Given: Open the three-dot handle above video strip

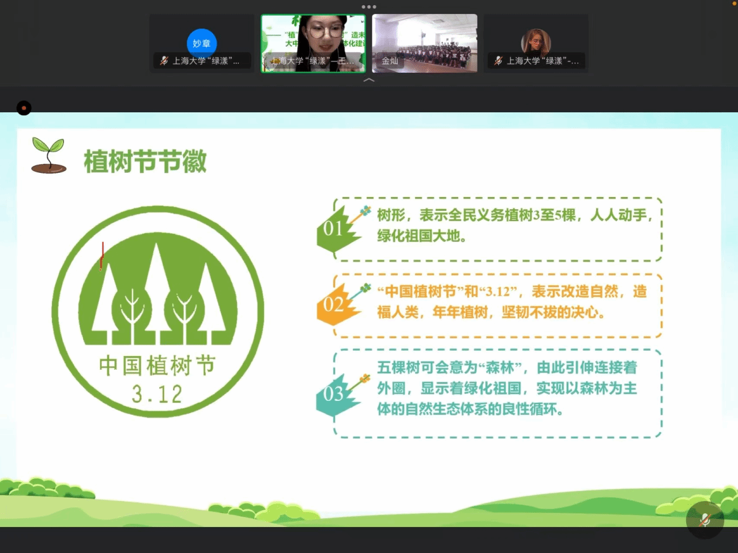Looking at the screenshot, I should (x=369, y=7).
